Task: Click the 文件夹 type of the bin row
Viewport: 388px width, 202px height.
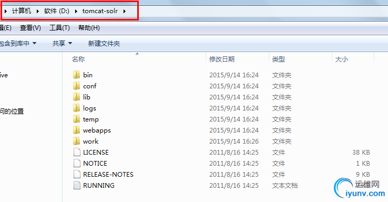Action: pos(282,75)
